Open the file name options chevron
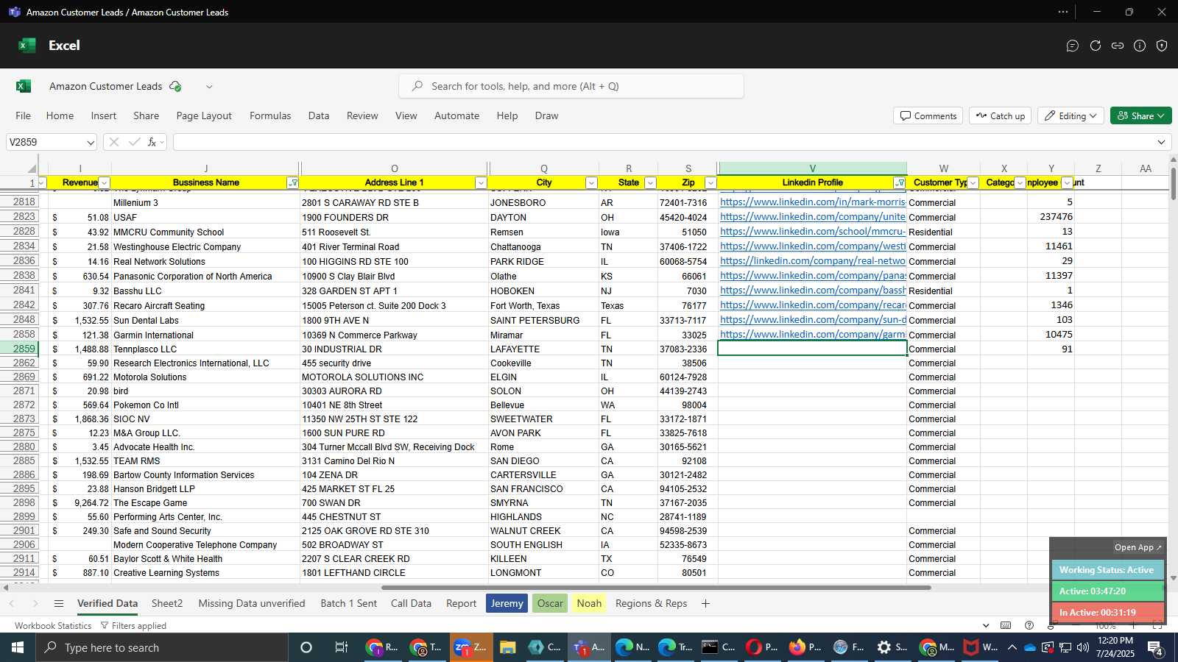 click(209, 86)
